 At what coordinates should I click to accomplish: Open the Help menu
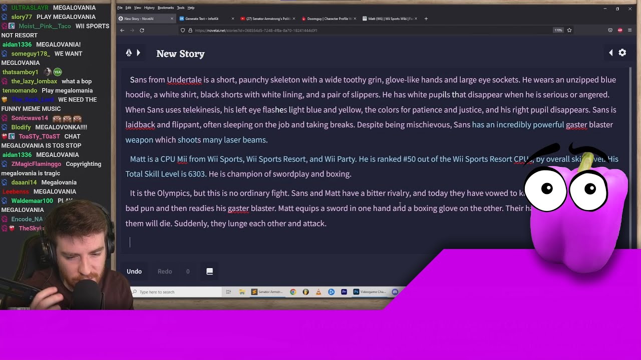coord(191,7)
